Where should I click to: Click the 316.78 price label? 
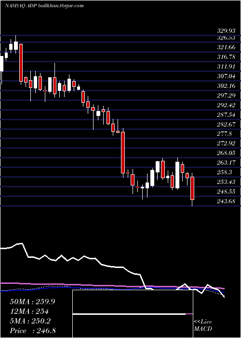coord(226,57)
